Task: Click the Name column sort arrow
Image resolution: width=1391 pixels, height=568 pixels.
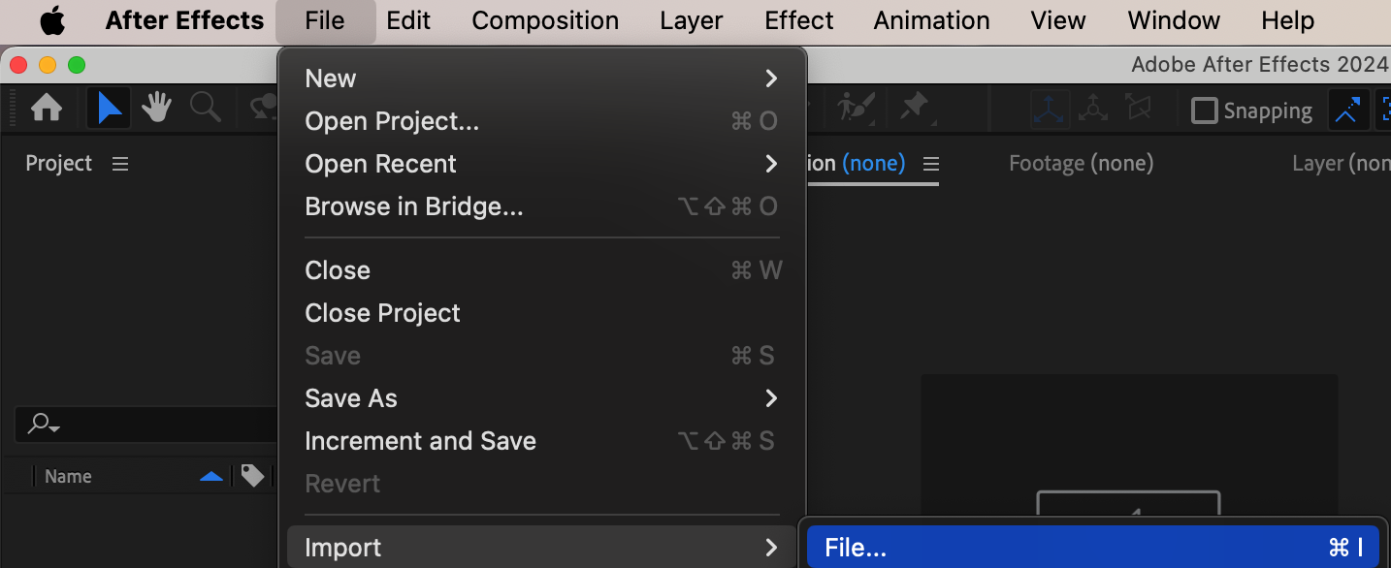Action: pos(210,476)
